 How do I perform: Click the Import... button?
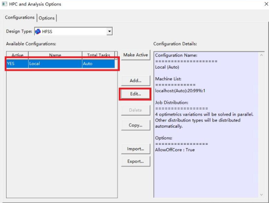(x=135, y=149)
